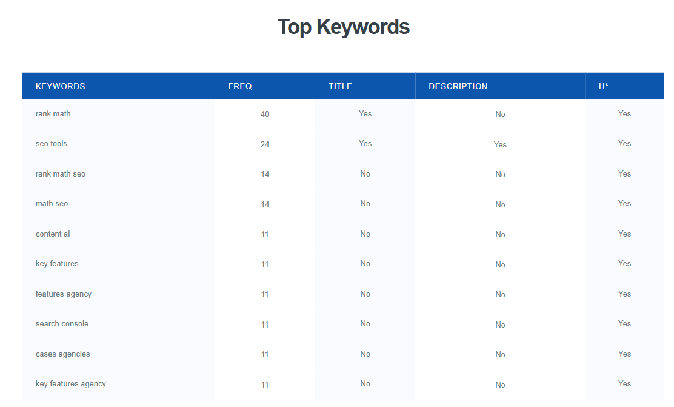Click Title 'No' in search console row
The height and width of the screenshot is (407, 674).
coord(365,323)
